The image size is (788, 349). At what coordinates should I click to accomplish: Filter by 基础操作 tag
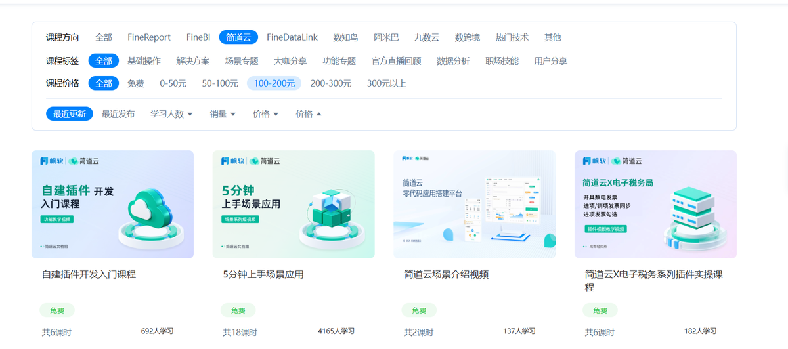144,61
